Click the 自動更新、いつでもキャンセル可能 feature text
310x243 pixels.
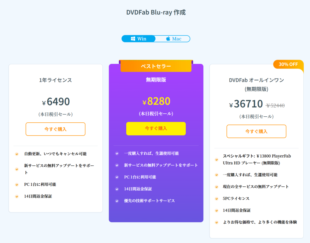pyautogui.click(x=55, y=154)
